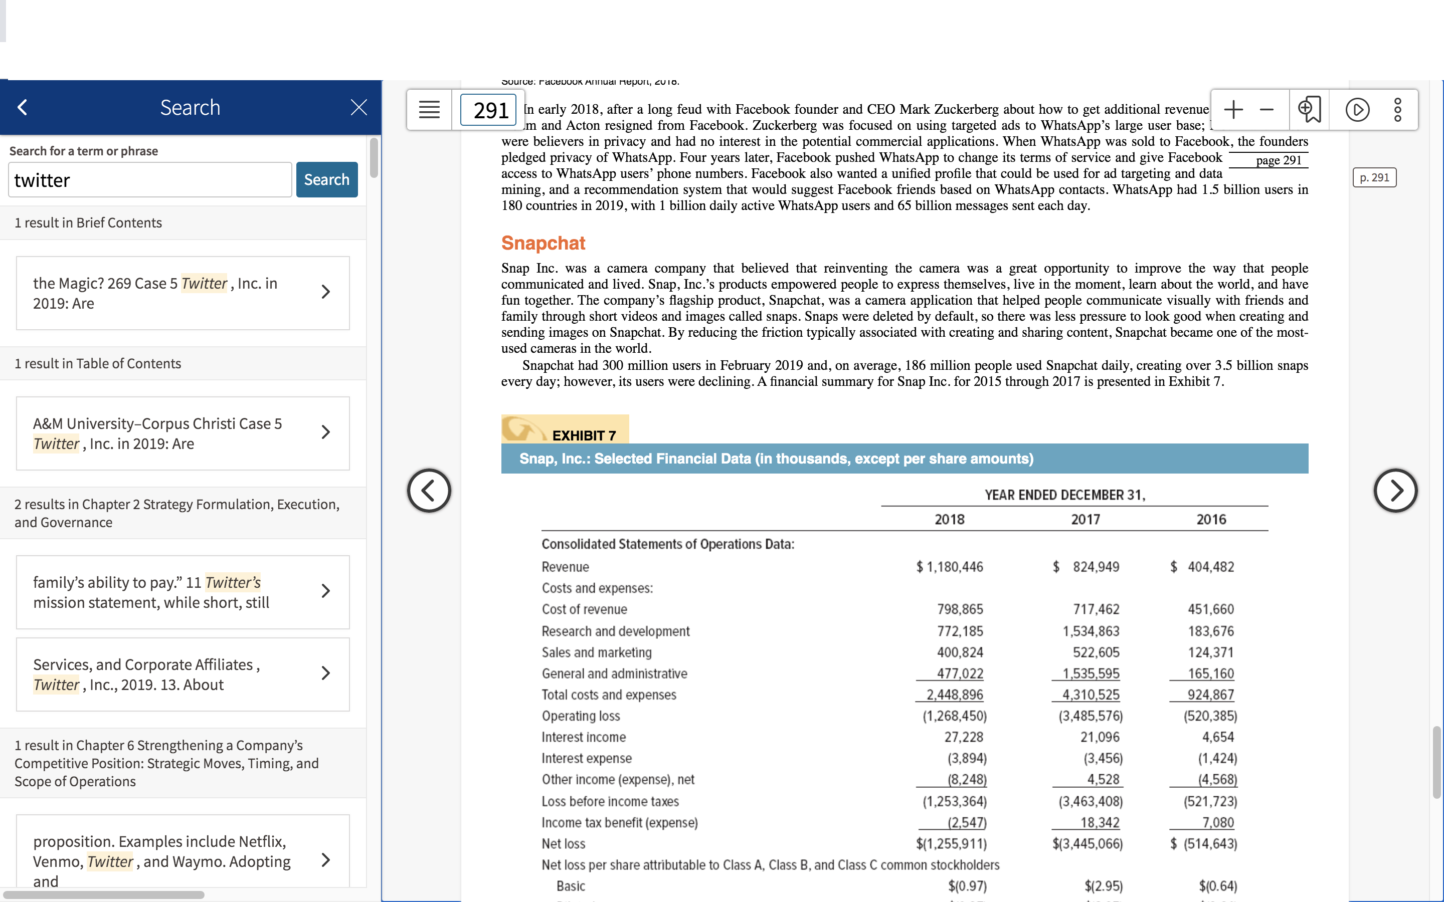Open result 'Services, and Corporate Affiliates'

coord(183,674)
